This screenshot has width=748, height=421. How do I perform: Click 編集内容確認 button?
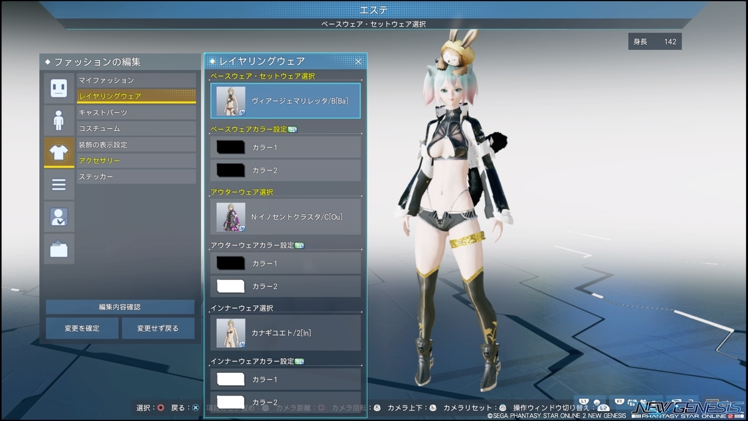120,307
